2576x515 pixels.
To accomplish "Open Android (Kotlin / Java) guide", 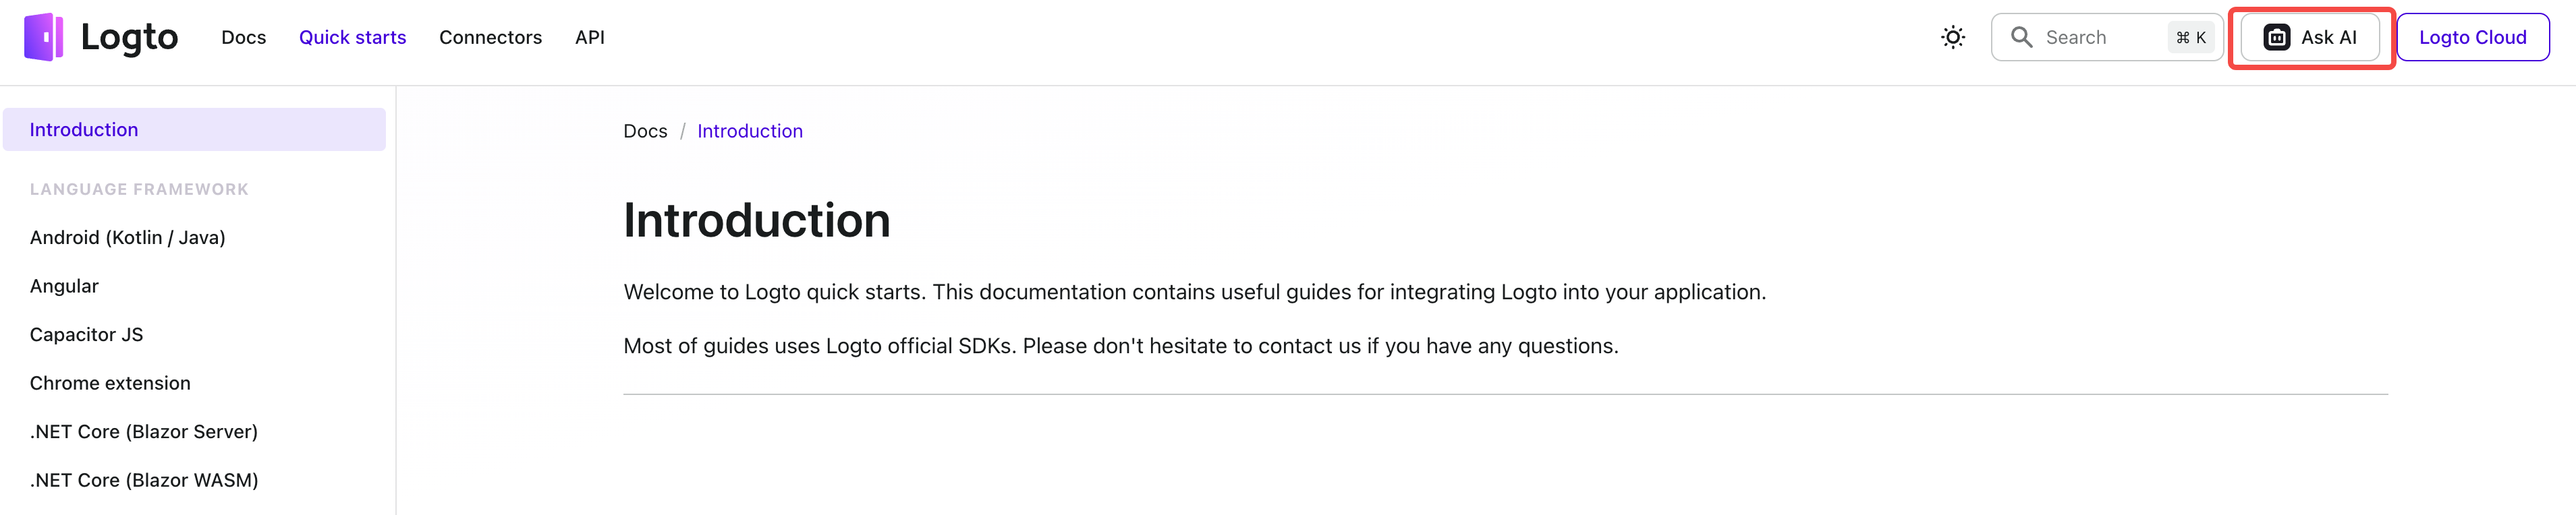I will pos(127,237).
